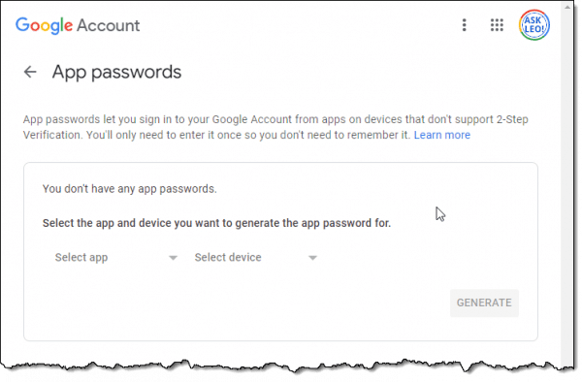The image size is (582, 382).
Task: Click the Account text beside Google logo
Action: 109,25
